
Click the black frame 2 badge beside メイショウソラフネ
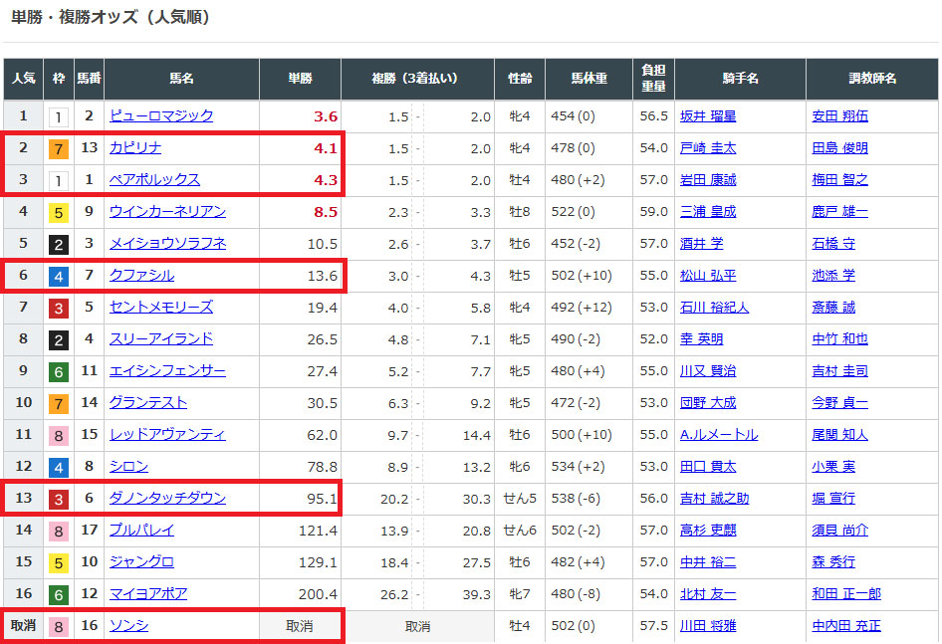60,244
